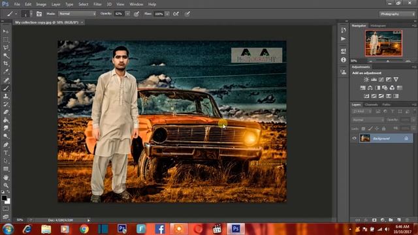Open the status bar info arrow
This screenshot has height=235, width=418.
[89, 221]
